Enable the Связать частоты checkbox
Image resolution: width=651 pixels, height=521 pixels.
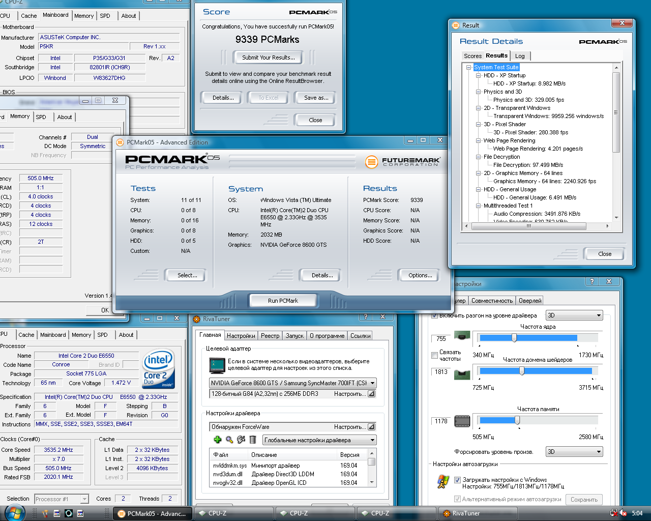(434, 355)
